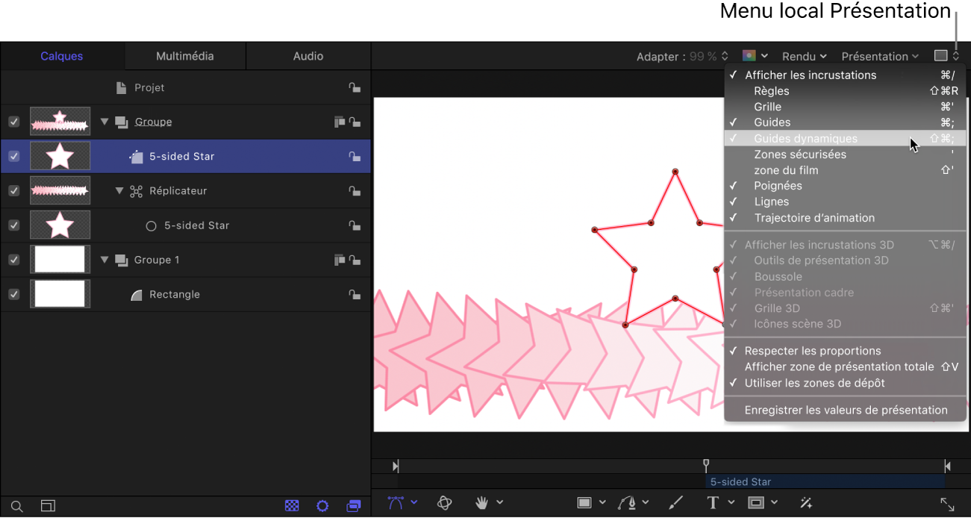Click the magic wand effects icon
This screenshot has height=518, width=971.
tap(806, 503)
